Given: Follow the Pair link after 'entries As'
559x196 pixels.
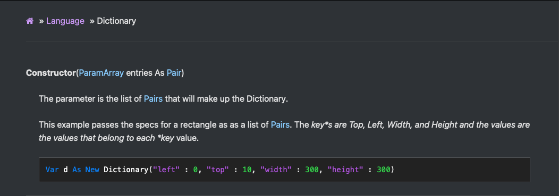Looking at the screenshot, I should pos(174,73).
